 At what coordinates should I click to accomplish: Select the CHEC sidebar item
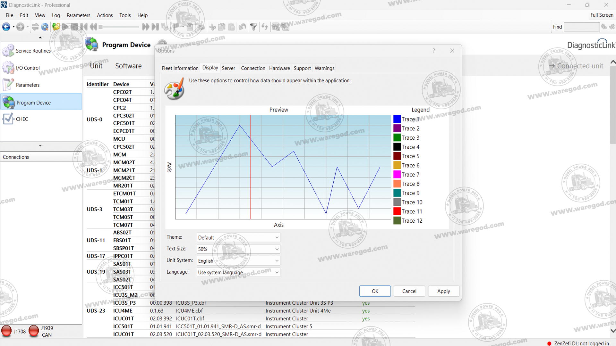[x=22, y=119]
